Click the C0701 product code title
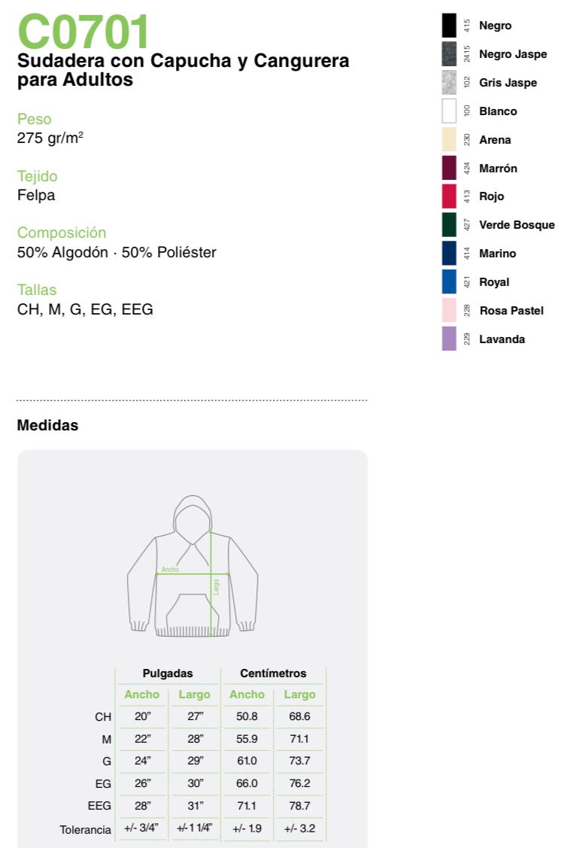The image size is (579, 848). pyautogui.click(x=83, y=32)
